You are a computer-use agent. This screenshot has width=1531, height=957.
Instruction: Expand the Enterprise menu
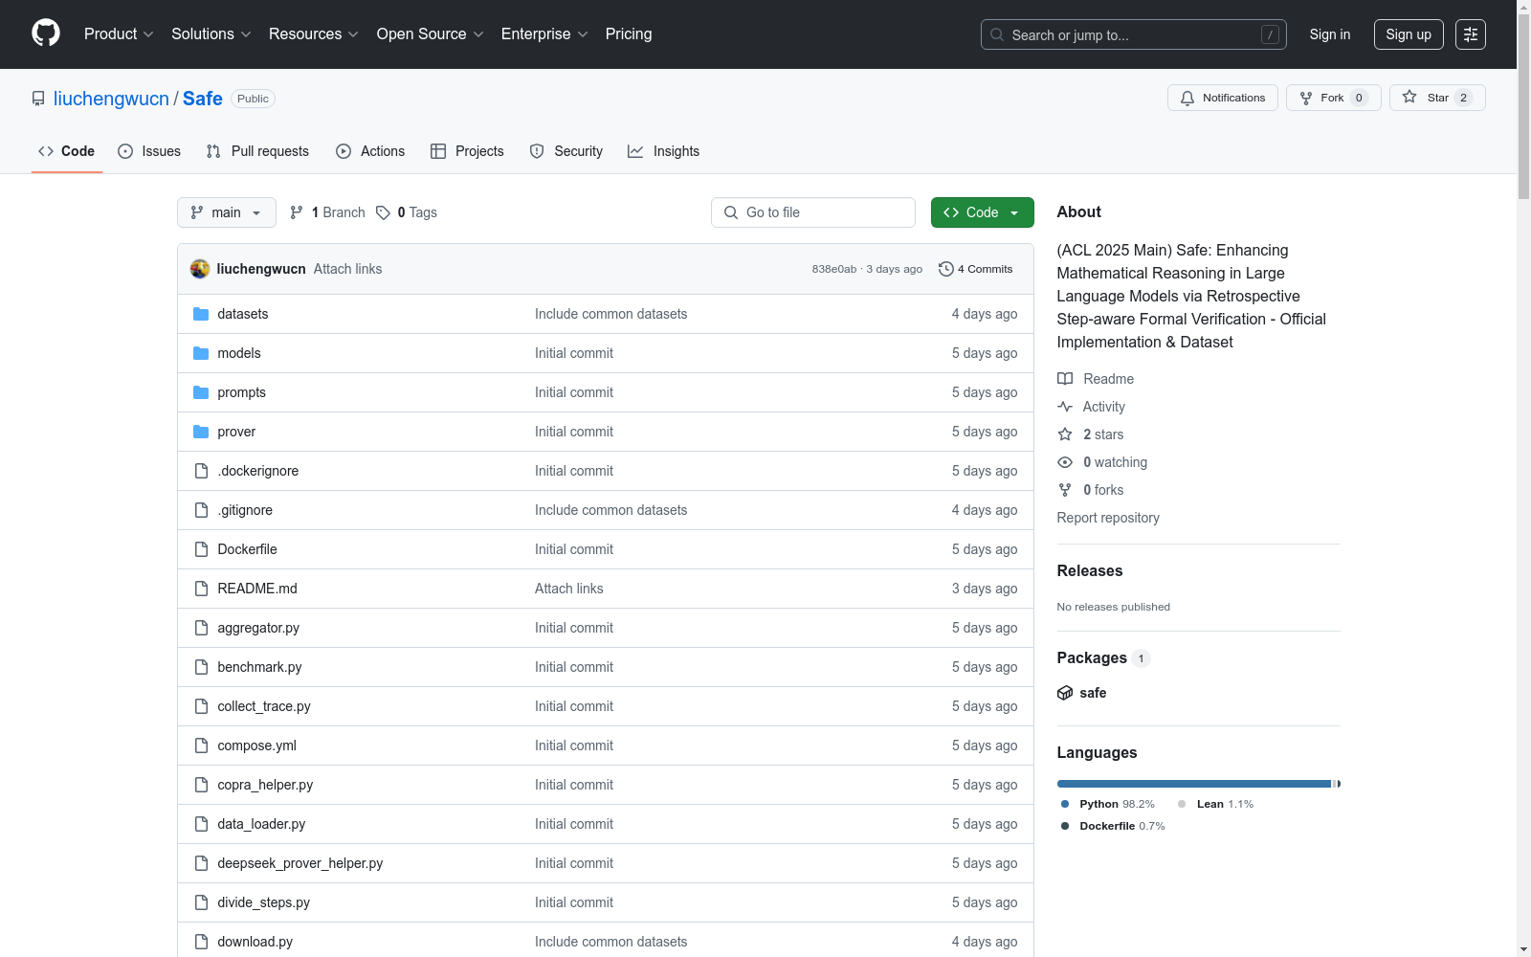pos(544,34)
